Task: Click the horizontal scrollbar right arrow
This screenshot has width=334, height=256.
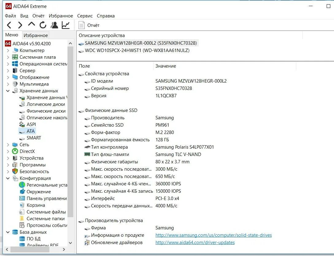Action: (x=64, y=249)
